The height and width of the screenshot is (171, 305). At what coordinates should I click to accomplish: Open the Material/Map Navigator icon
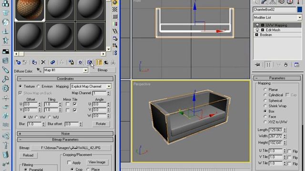(x=115, y=53)
